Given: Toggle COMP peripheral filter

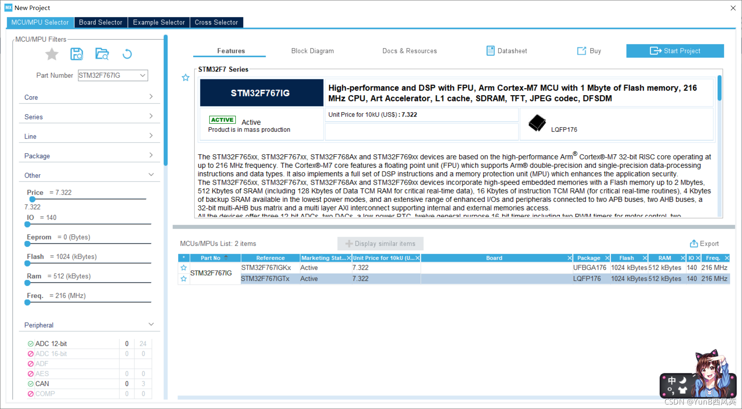Looking at the screenshot, I should click(31, 394).
